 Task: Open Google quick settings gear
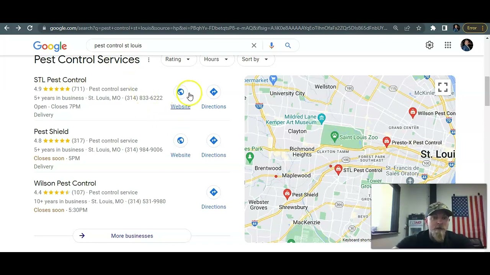430,45
